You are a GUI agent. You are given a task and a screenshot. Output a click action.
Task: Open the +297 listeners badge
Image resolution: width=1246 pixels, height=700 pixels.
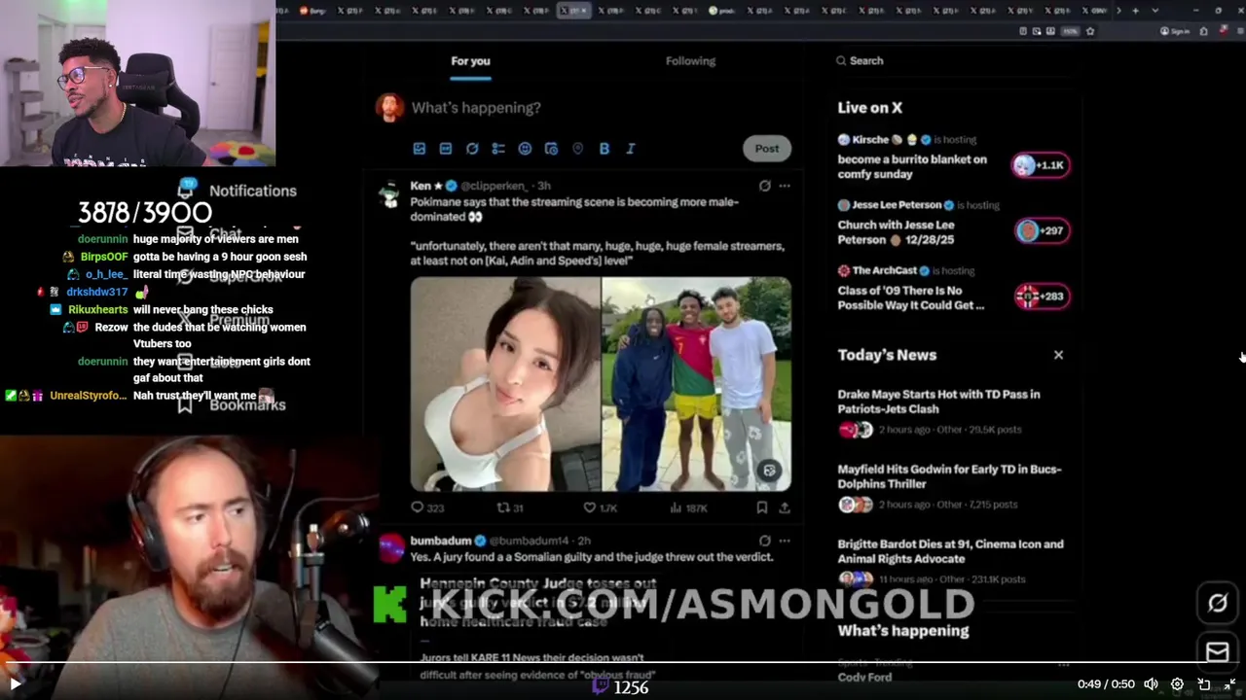tap(1042, 230)
